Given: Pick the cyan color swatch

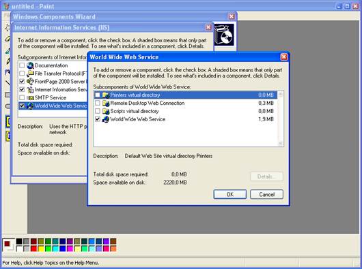Looking at the screenshot, I should 55,249.
